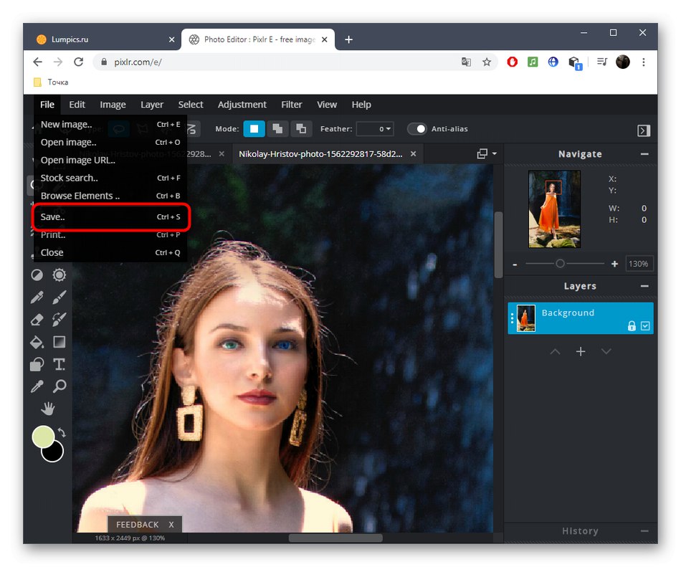Select the add-to-selection Mode button
Screen dimensions: 681x567
pos(277,129)
